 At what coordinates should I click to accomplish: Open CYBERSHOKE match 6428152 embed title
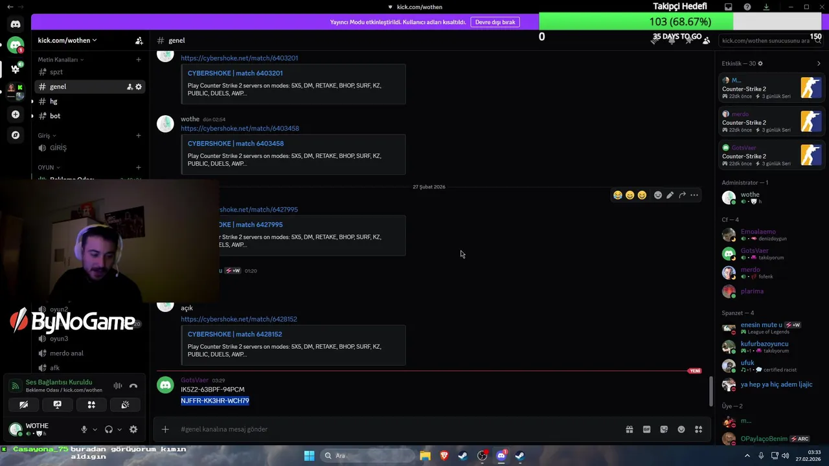point(234,335)
